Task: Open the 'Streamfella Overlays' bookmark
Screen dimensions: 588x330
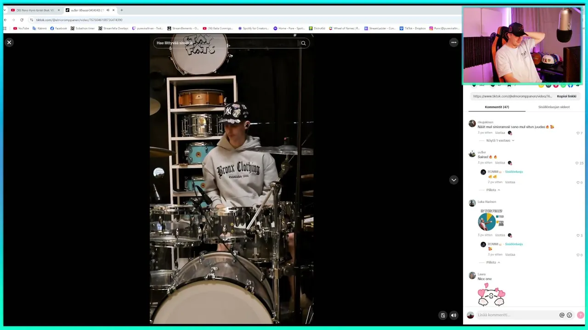Action: point(113,28)
